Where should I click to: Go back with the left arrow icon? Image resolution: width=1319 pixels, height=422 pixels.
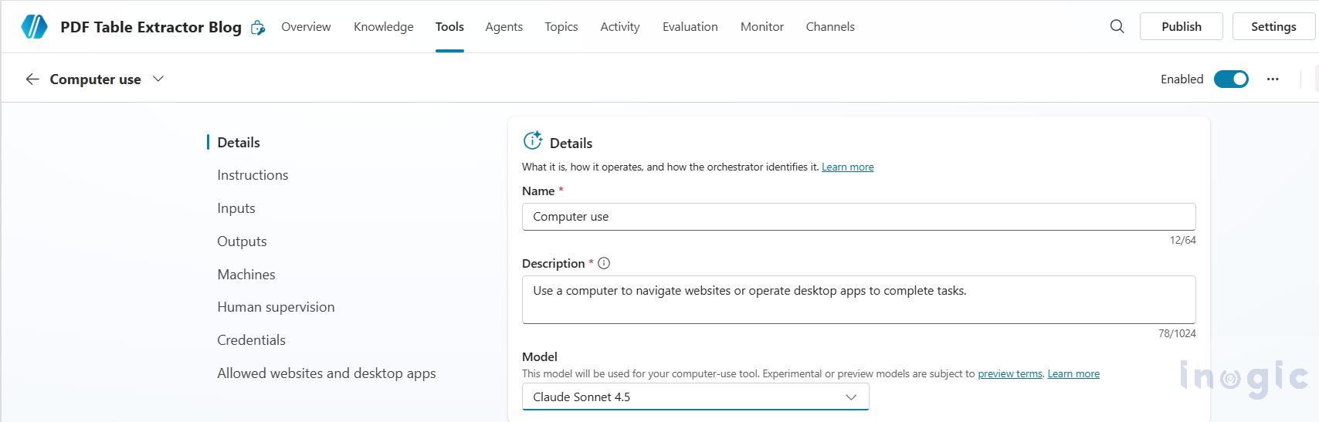click(32, 79)
